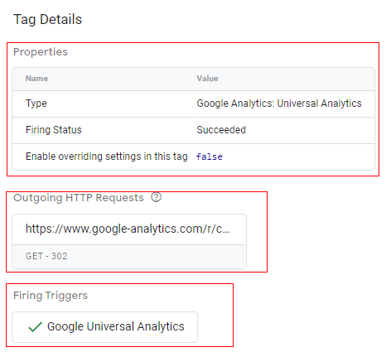Click the Type property label
The height and width of the screenshot is (357, 386).
click(36, 104)
